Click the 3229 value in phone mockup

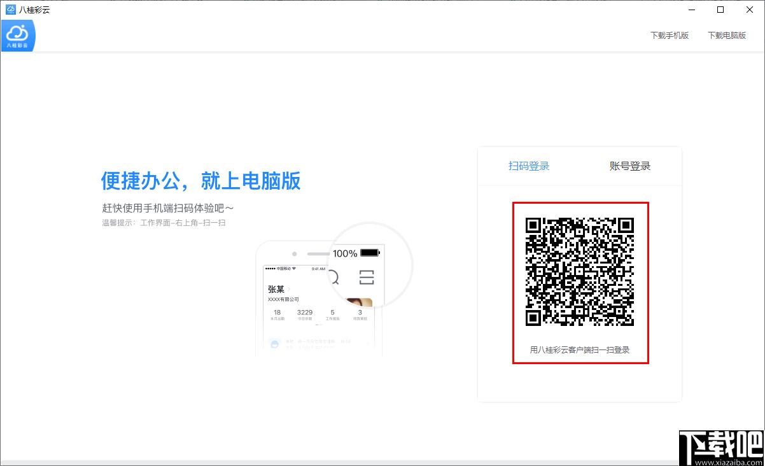305,313
